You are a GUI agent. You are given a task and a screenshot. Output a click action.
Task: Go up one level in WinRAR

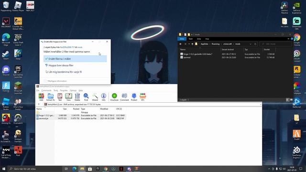pyautogui.click(x=39, y=104)
